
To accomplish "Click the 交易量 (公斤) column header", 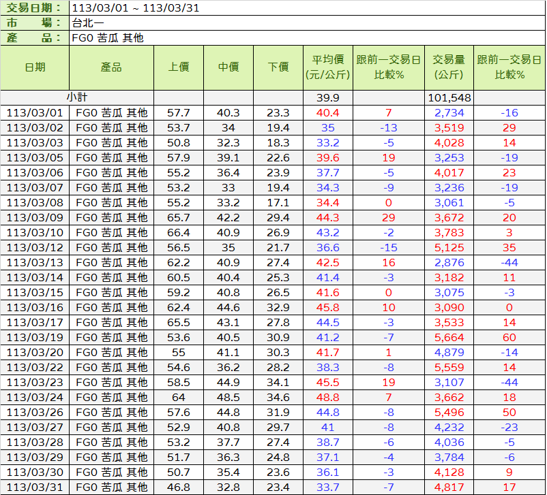I will click(x=448, y=67).
